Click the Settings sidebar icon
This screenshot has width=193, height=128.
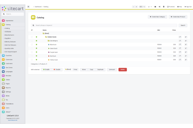[x=3, y=92]
